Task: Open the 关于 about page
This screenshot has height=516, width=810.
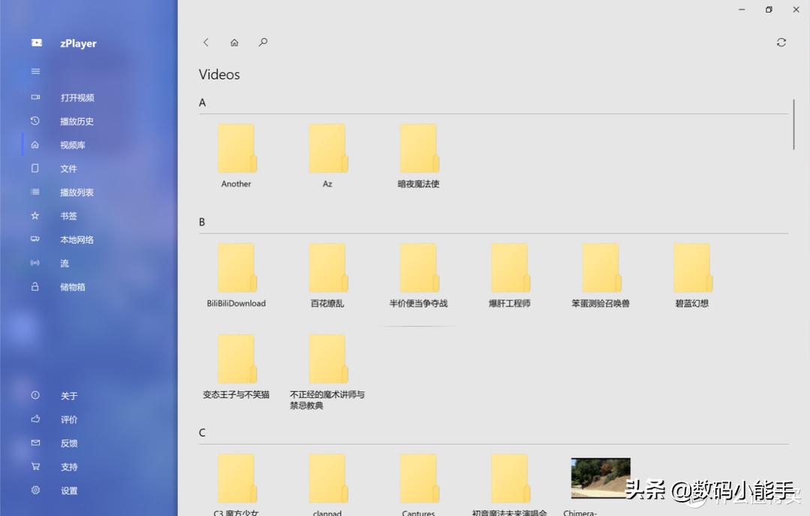Action: coord(68,395)
